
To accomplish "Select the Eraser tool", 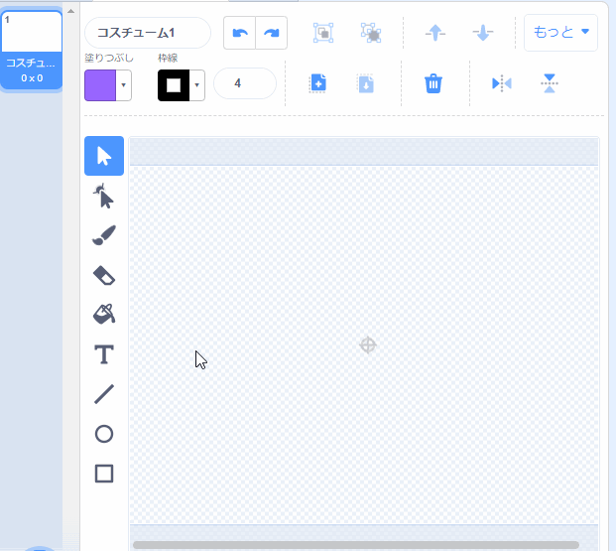I will coord(104,275).
